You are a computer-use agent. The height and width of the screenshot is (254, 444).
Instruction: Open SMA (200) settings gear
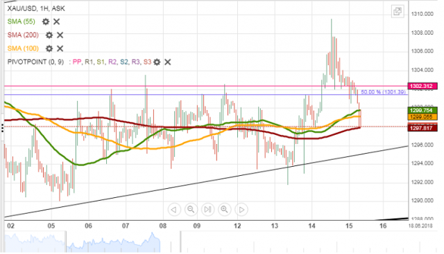point(49,35)
